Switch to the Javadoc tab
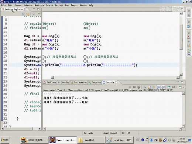The width and height of the screenshot is (192, 144). [64, 82]
